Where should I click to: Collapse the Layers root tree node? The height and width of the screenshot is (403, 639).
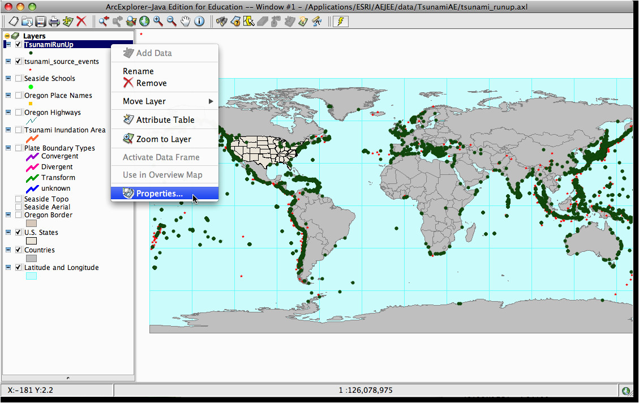pyautogui.click(x=7, y=36)
